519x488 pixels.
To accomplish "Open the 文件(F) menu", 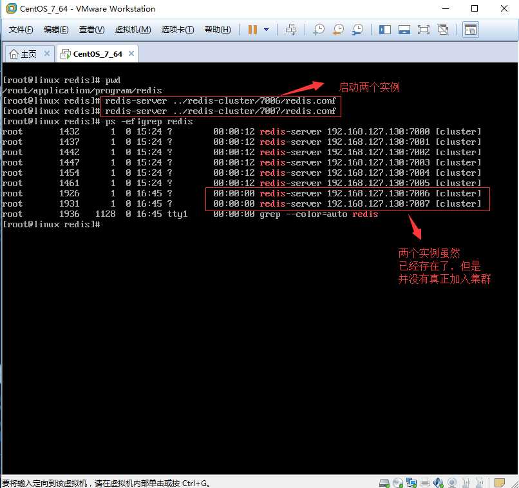I will pyautogui.click(x=21, y=30).
